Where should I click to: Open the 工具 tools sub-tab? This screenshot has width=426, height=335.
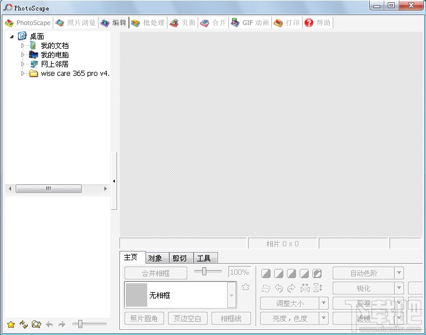coord(205,258)
